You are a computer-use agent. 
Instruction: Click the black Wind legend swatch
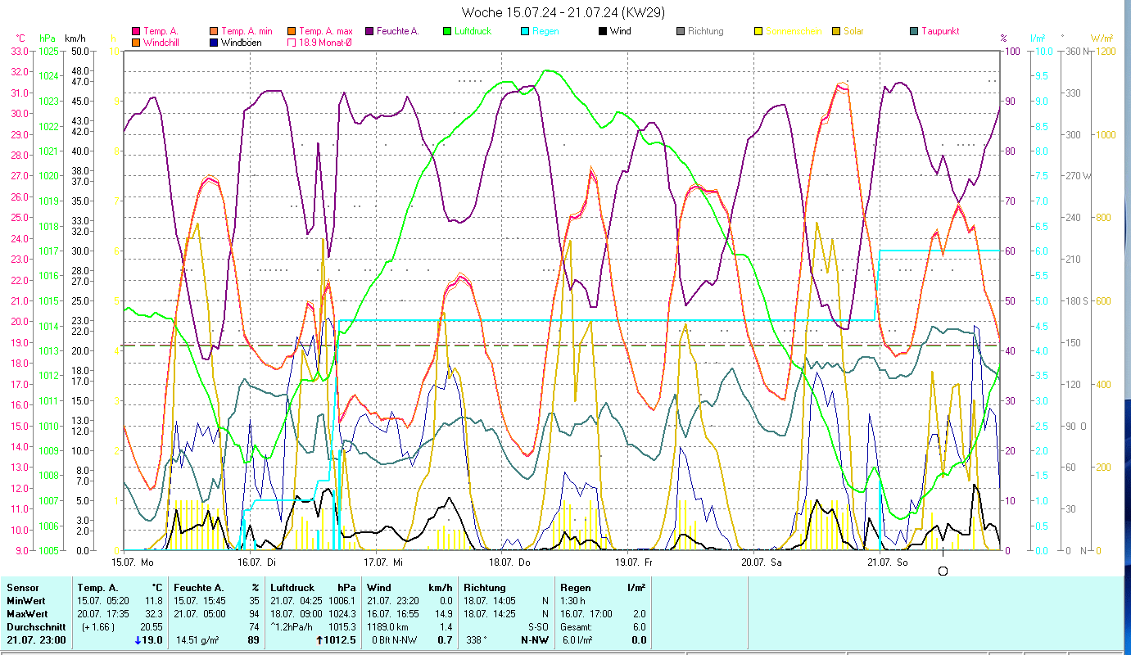(x=602, y=31)
